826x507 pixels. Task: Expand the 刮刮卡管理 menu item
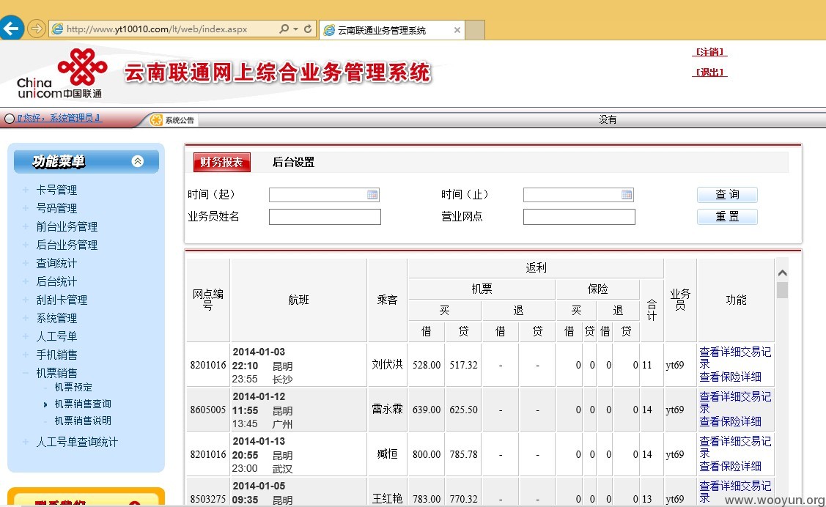[62, 300]
